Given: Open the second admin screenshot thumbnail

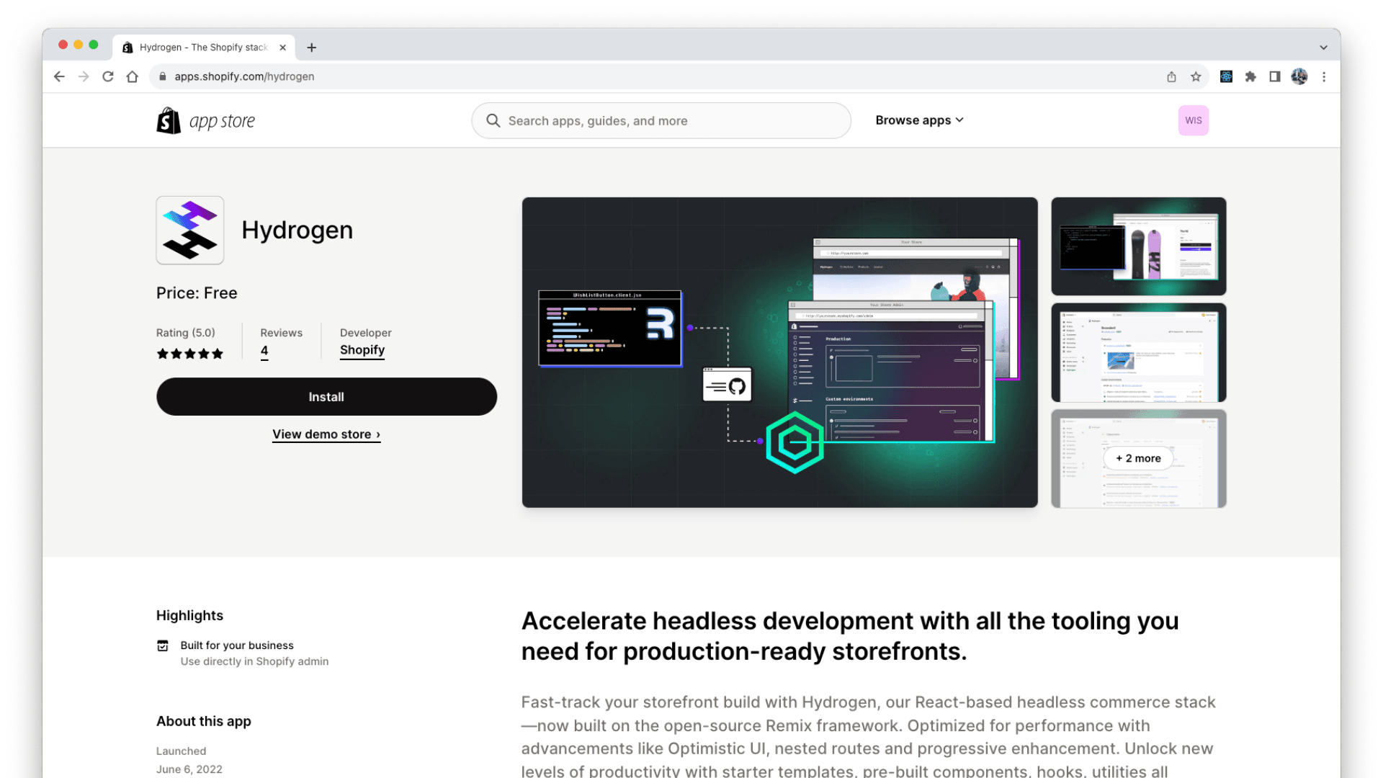Looking at the screenshot, I should coord(1138,353).
